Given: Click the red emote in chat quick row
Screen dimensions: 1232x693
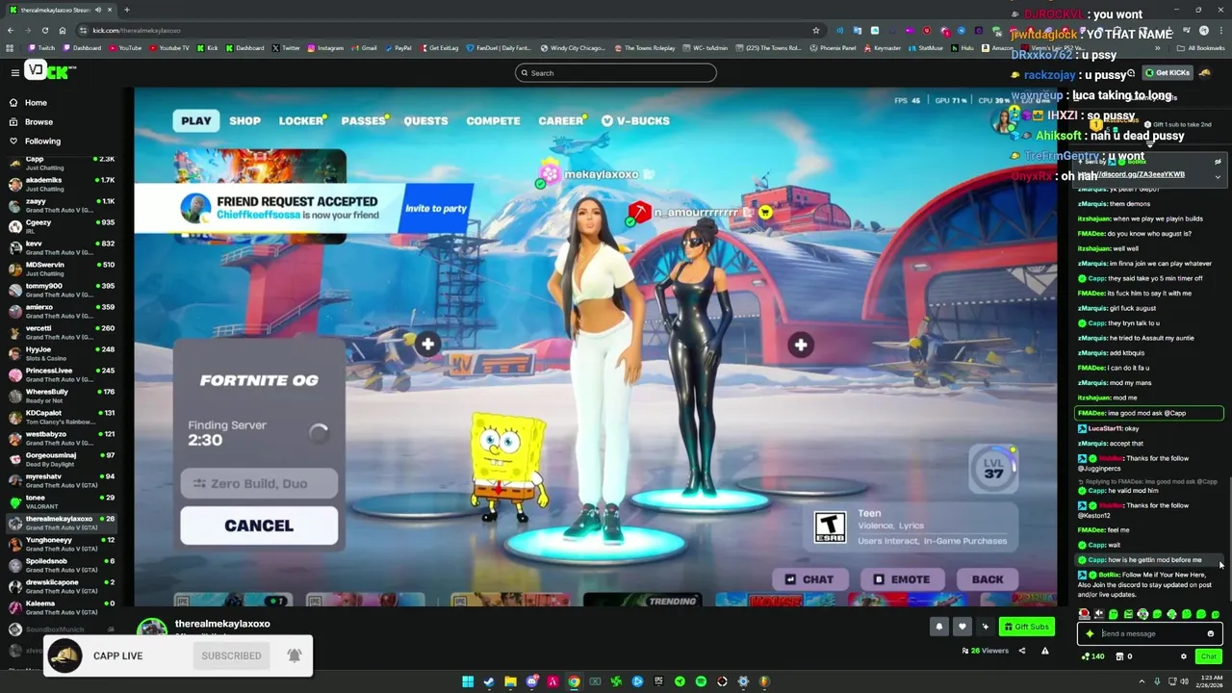Looking at the screenshot, I should pos(1084,614).
